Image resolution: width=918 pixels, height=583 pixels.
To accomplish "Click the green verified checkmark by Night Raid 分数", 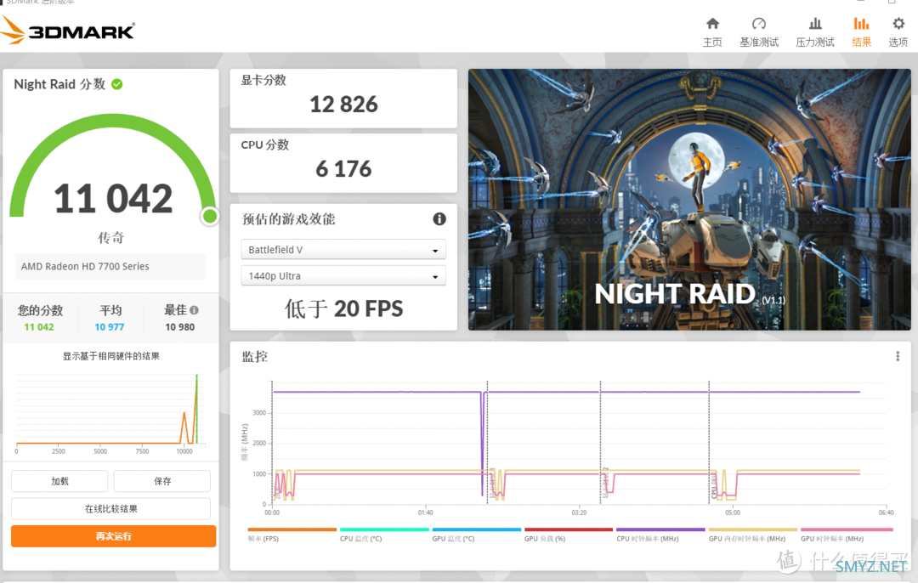I will 117,84.
